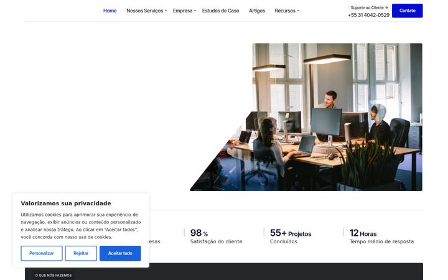Open the Recursos menu
448x280 pixels.
(285, 11)
